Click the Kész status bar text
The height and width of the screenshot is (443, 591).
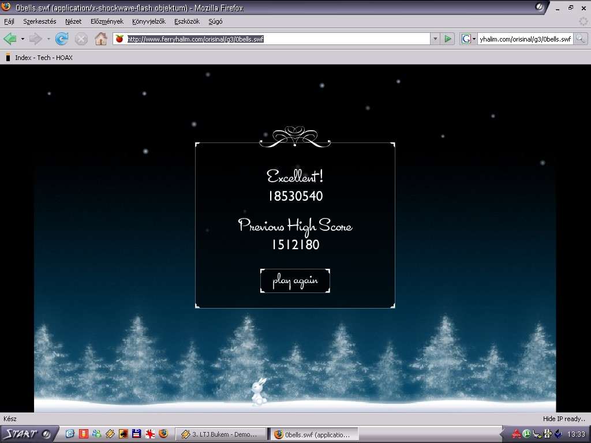click(x=10, y=419)
